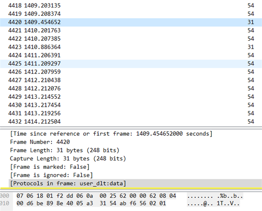Select packet row 4430 at 1413.217454
Viewport: 262px width, 211px height.
(x=131, y=105)
